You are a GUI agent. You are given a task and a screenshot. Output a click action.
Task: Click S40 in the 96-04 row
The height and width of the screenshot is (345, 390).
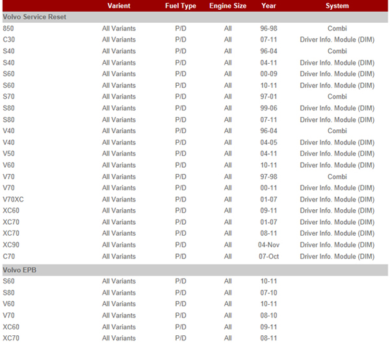(8, 51)
